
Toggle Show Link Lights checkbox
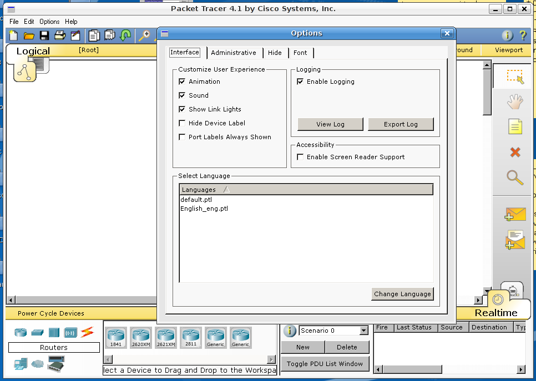tap(182, 109)
